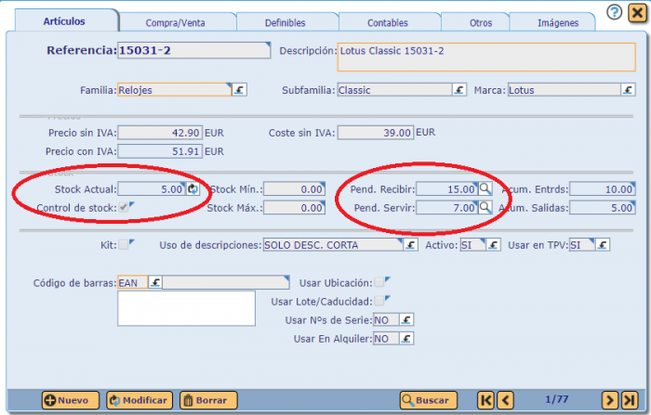
Task: Open magnifier next to Pend. Servir
Action: (485, 207)
